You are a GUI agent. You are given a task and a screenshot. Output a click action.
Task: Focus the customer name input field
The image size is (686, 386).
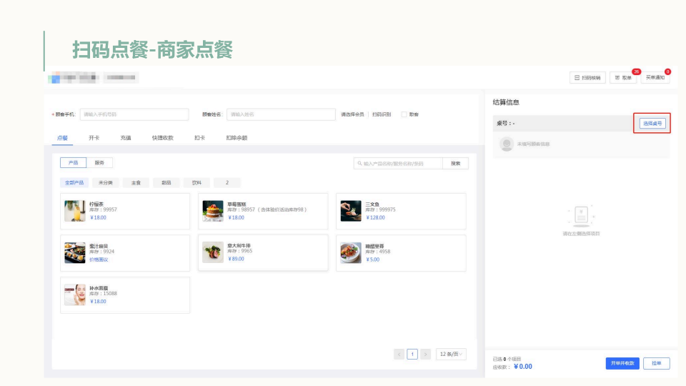point(281,114)
